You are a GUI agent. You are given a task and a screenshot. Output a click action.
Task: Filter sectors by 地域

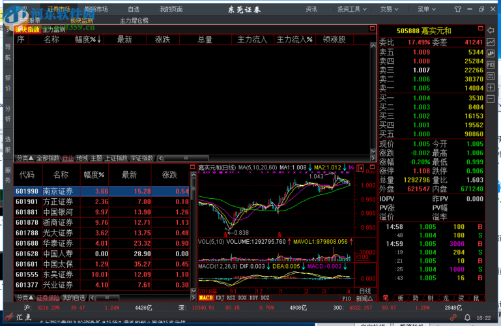(82, 158)
